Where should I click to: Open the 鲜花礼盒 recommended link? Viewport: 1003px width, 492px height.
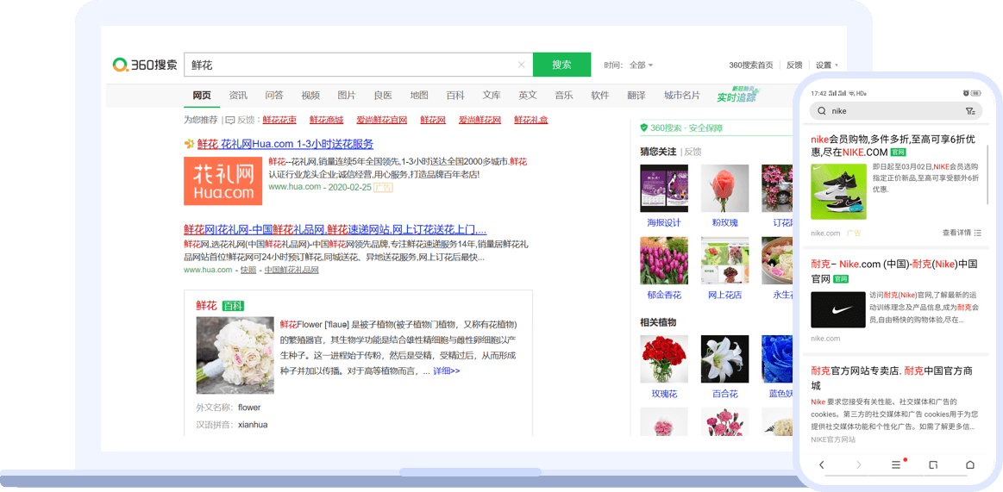[531, 120]
